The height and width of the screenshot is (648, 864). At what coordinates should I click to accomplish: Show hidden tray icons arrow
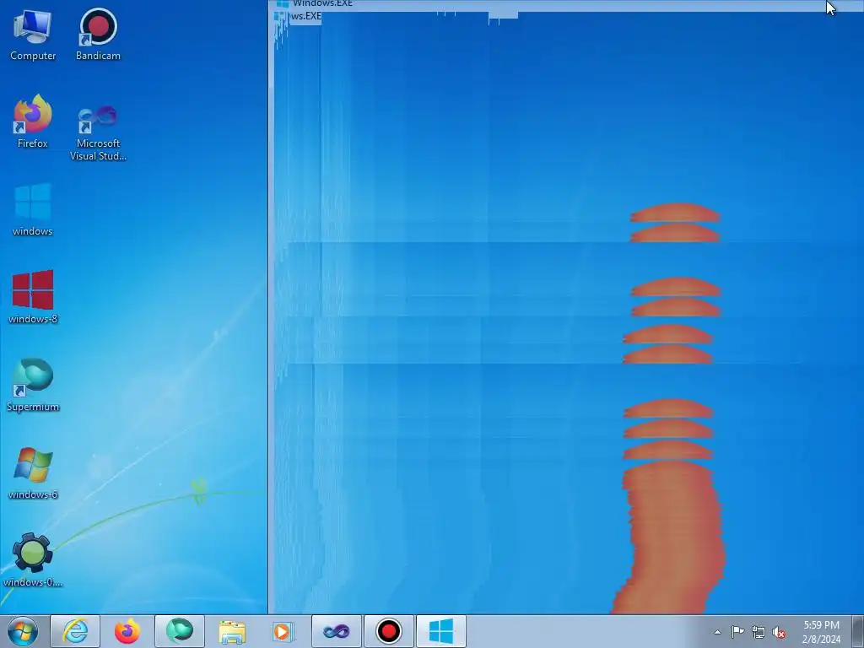(717, 632)
